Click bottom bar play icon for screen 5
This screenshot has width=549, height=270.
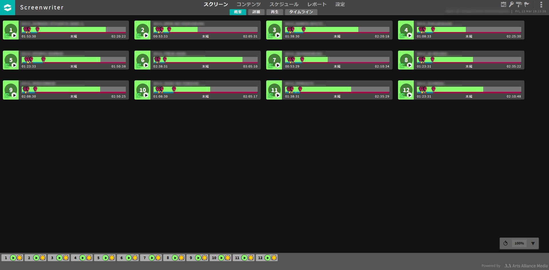click(x=106, y=258)
